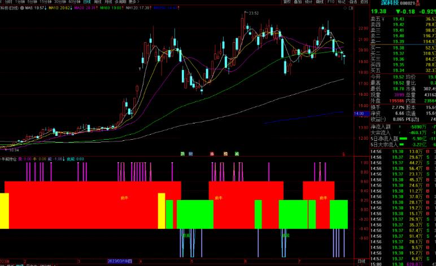Select the 日线 daily chart tab
436x266 pixels.
tap(87, 2)
